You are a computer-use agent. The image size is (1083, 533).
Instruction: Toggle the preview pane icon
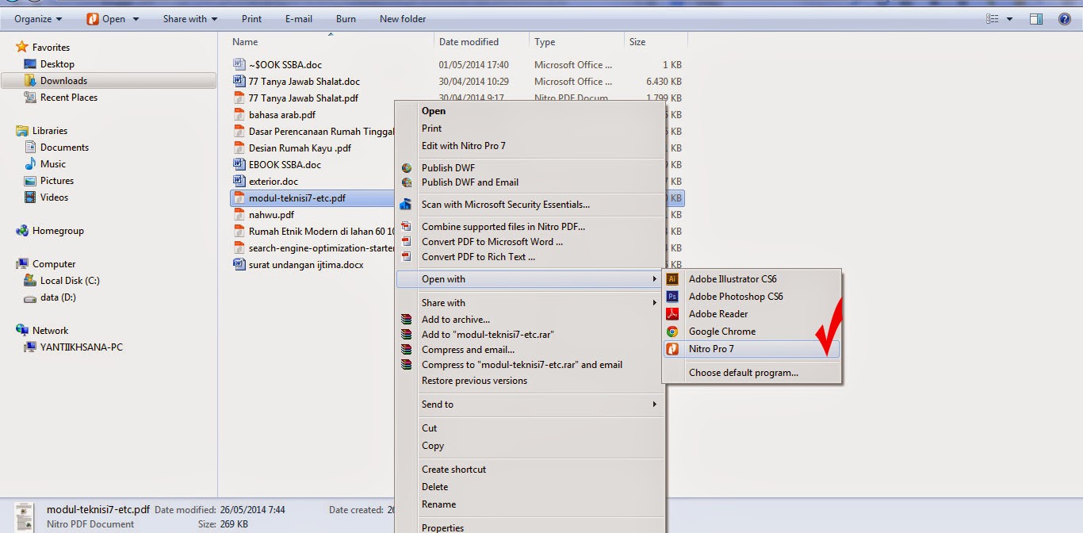(1035, 17)
